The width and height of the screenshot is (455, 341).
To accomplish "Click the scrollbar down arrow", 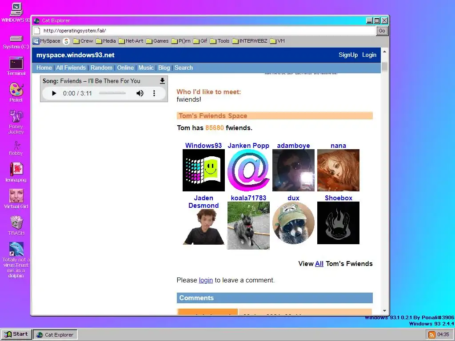I will coord(384,311).
